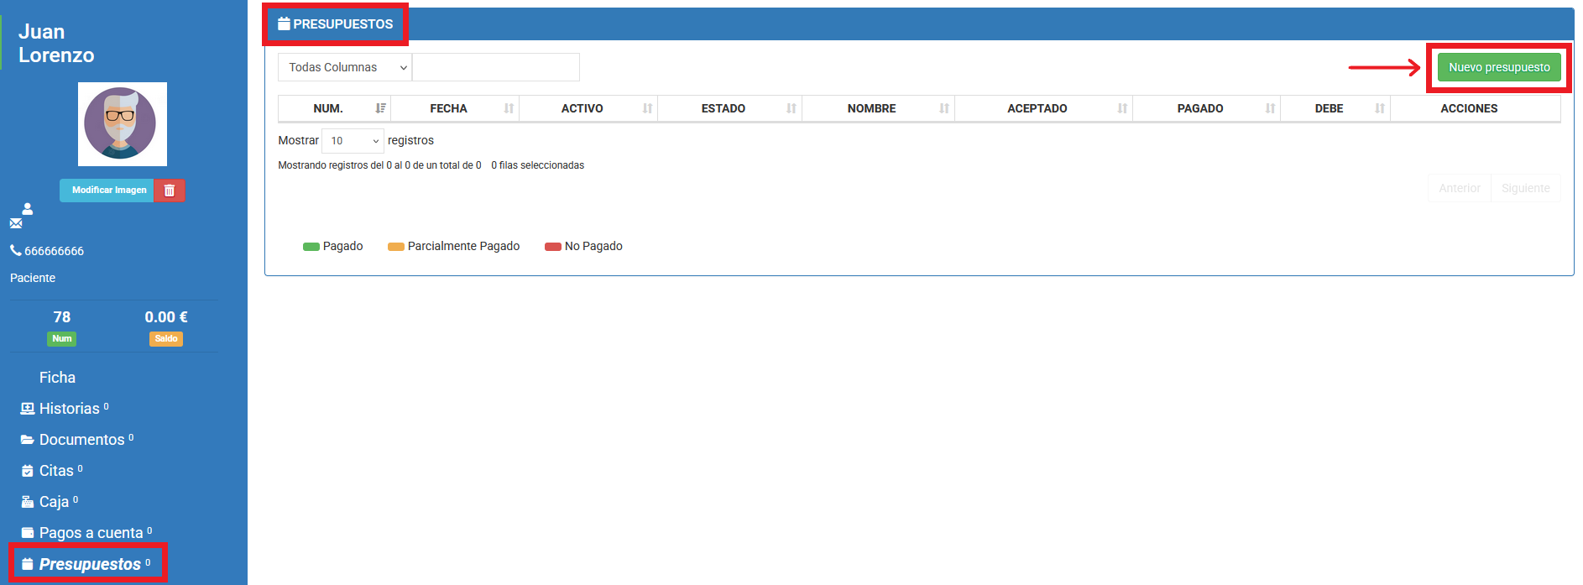
Task: Sort by PAGADO column sort icon
Action: [1270, 108]
